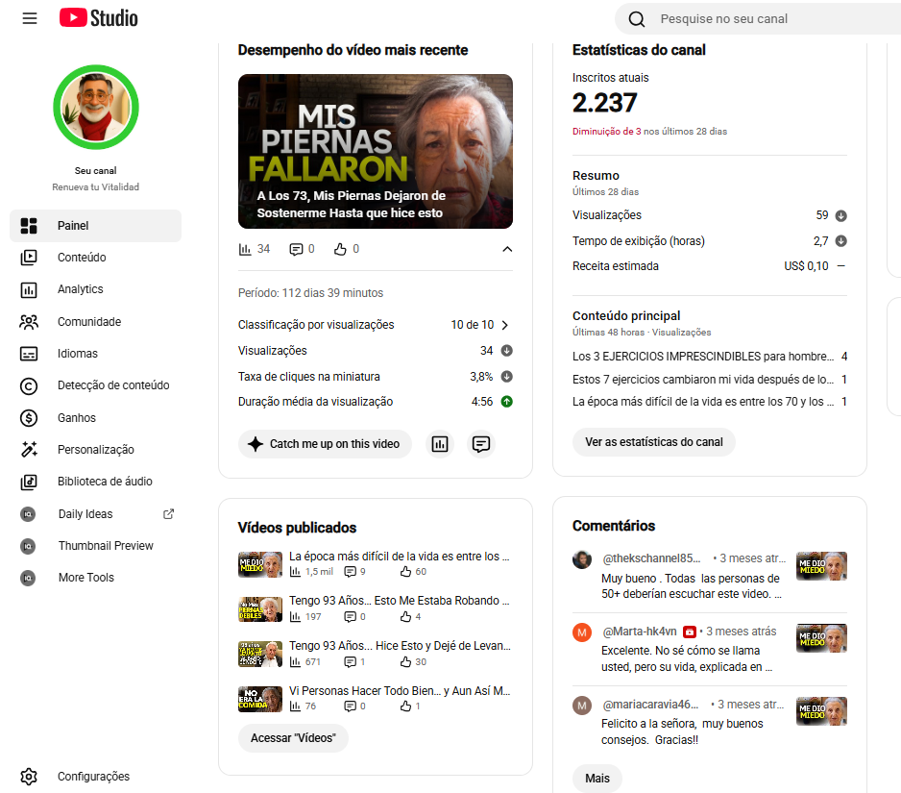Click the Configurações gear icon
The width and height of the screenshot is (901, 793).
29,777
